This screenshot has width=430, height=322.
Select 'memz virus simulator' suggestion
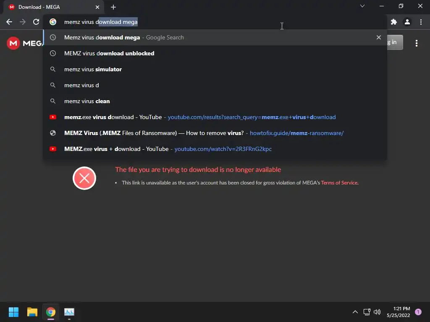click(x=215, y=69)
